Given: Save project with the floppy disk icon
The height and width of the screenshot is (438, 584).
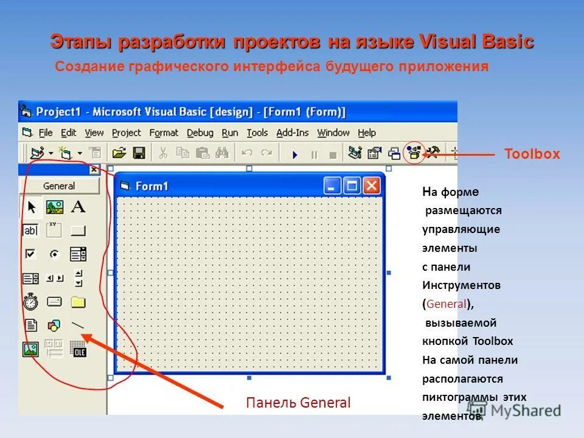Looking at the screenshot, I should (139, 153).
